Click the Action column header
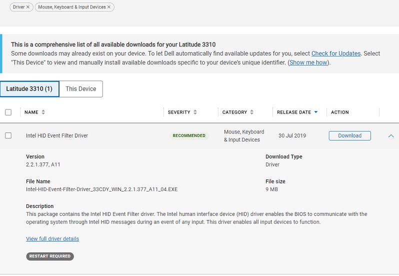This screenshot has height=276, width=399. (340, 112)
